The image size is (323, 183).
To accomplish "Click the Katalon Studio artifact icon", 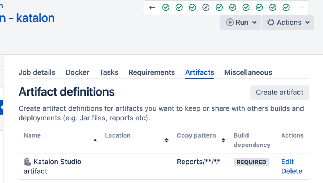I will click(28, 162).
